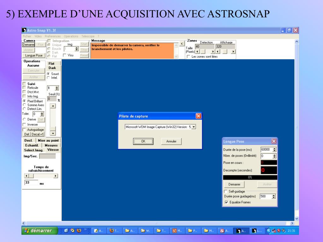The image size is (323, 242).
Task: Click the Longue Pose button
Action: (x=34, y=55)
